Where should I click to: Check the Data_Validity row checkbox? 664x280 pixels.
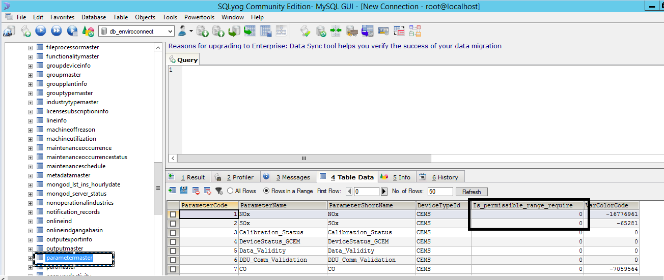click(x=173, y=251)
